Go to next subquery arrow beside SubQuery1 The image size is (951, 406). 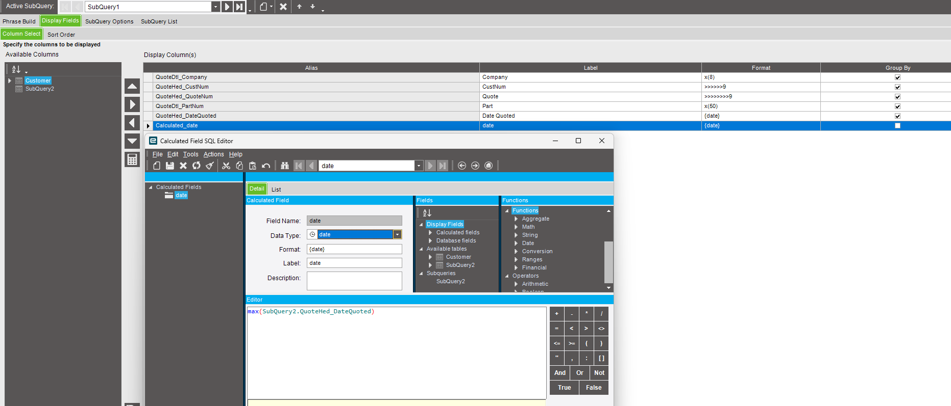(x=227, y=7)
